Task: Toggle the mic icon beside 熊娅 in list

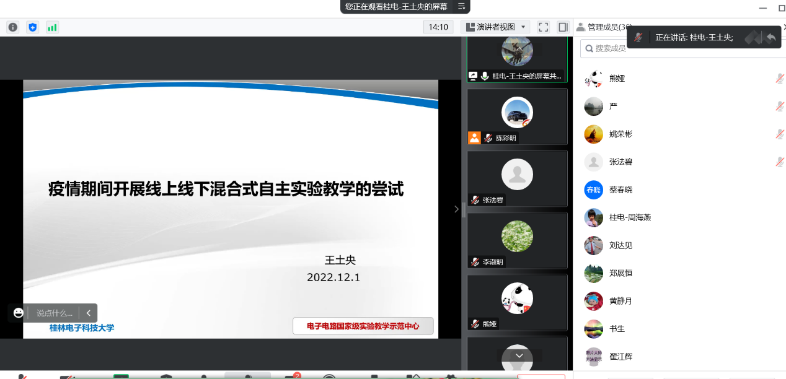Action: click(780, 79)
